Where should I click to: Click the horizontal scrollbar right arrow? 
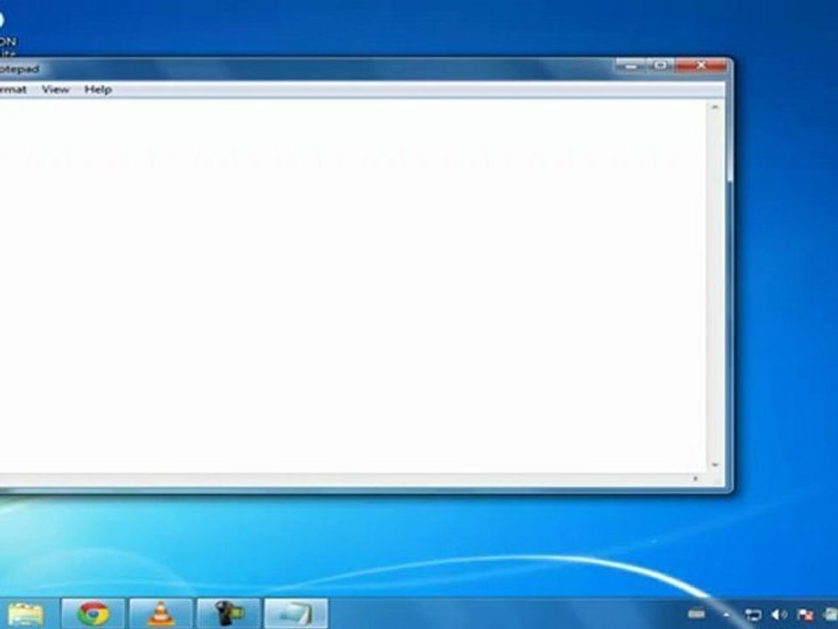[696, 479]
